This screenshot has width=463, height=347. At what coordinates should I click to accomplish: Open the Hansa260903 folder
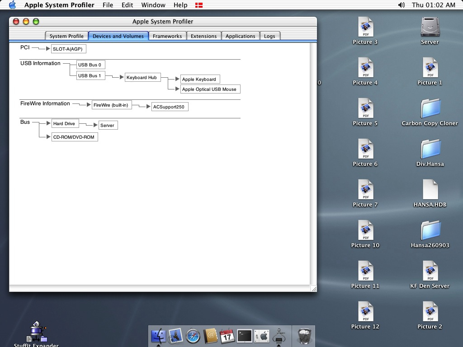[x=430, y=230]
